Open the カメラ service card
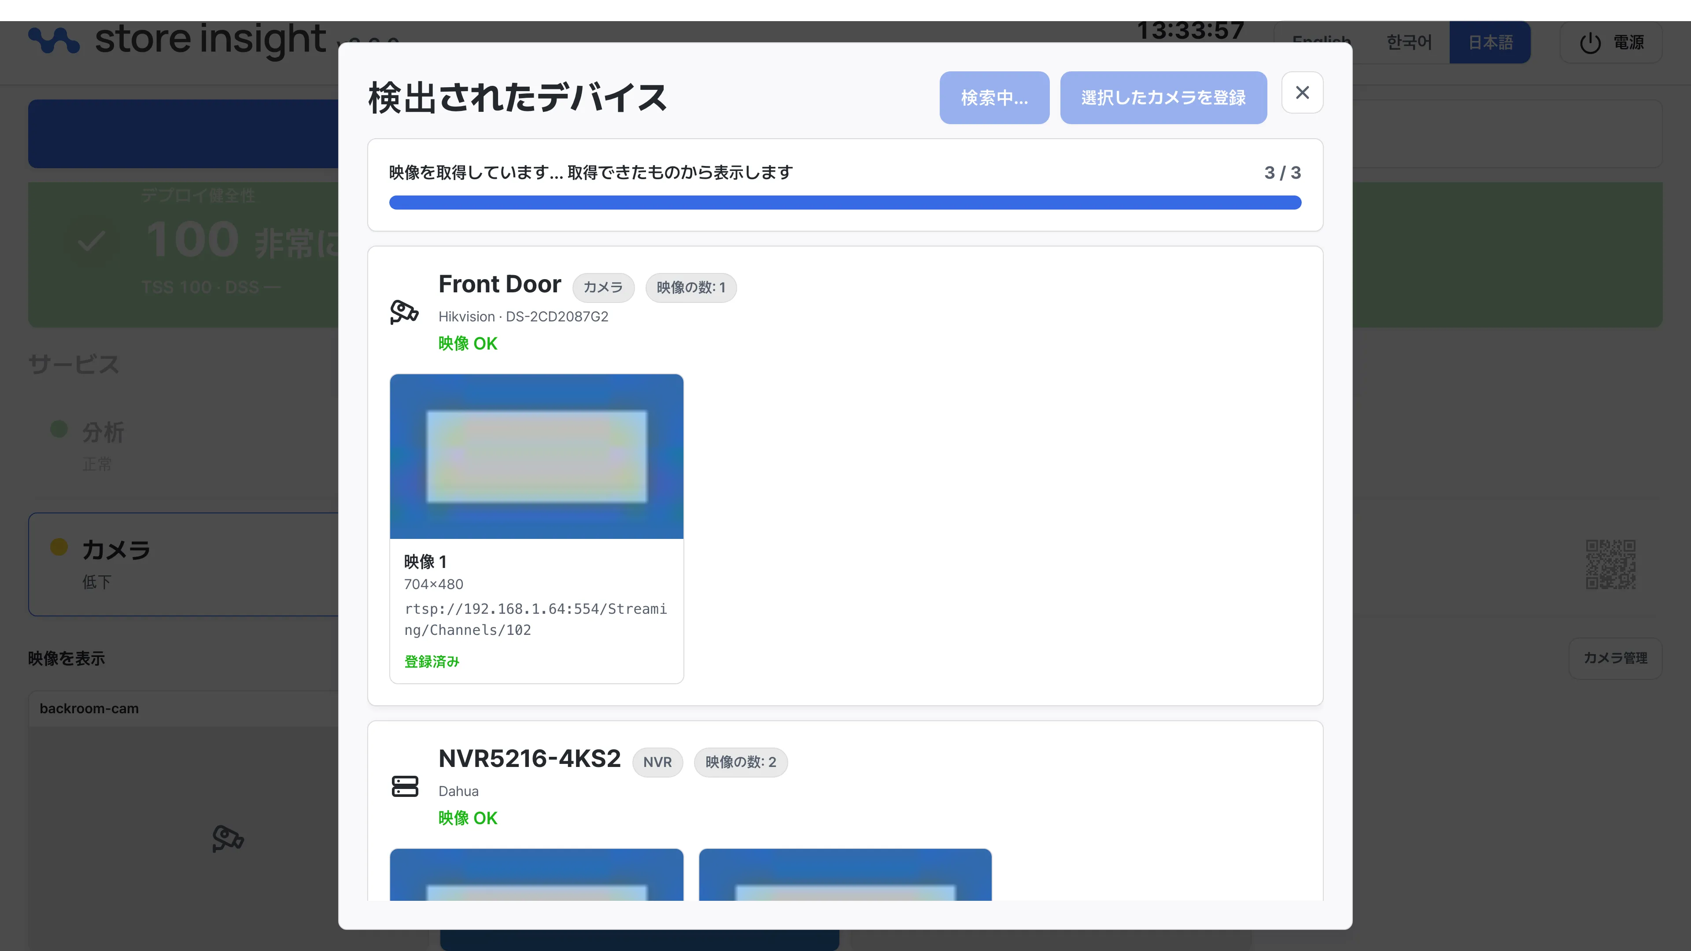1691x951 pixels. [x=183, y=564]
